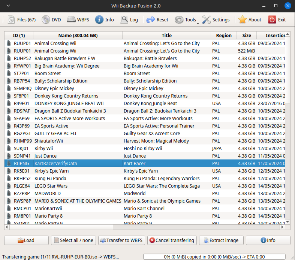This screenshot has height=260, width=295.
Task: Open the Settings dialog
Action: coord(216,20)
